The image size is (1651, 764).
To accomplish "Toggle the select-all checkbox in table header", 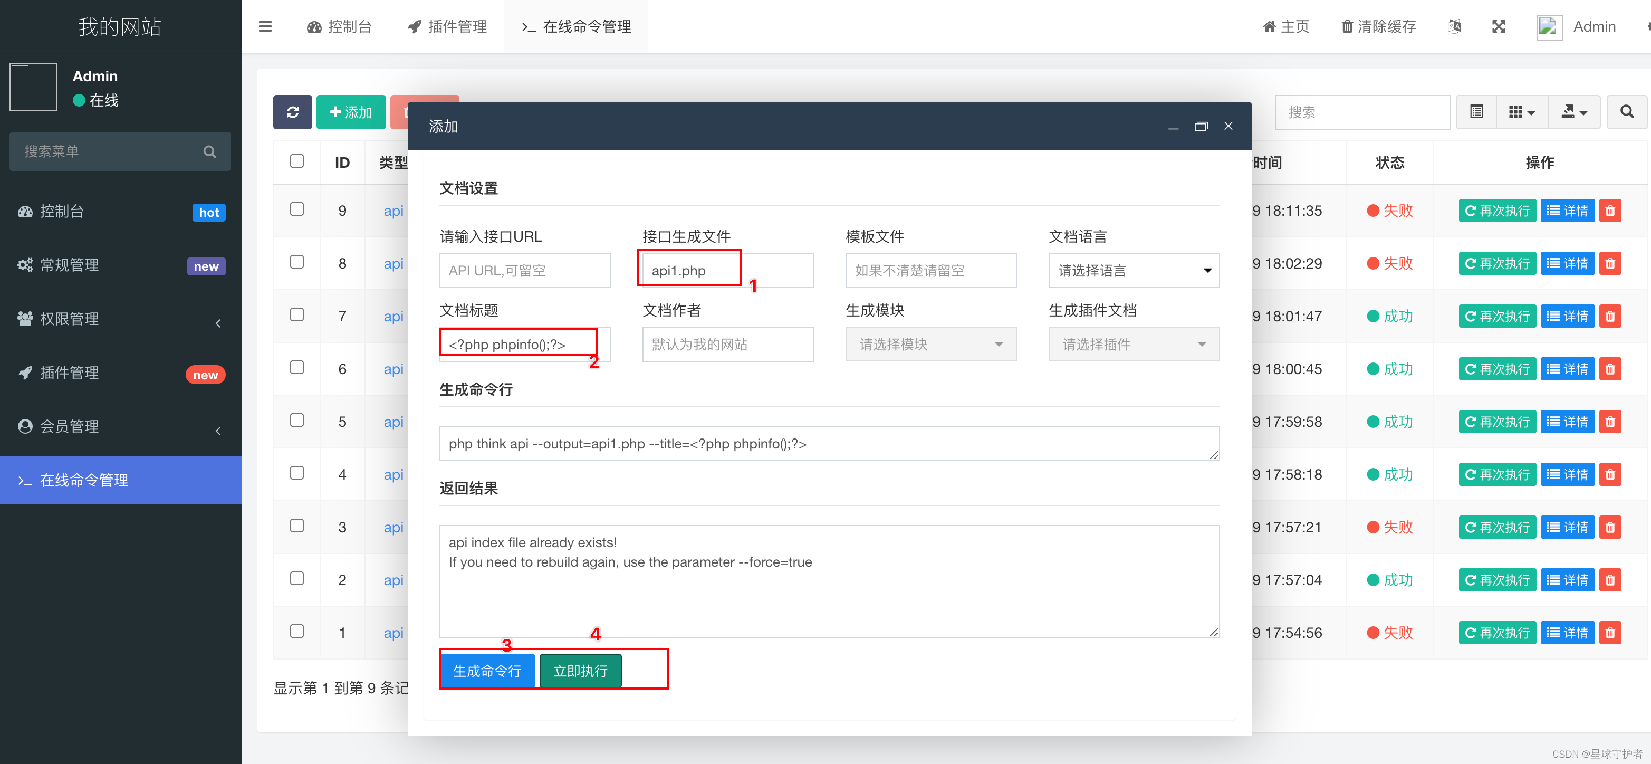I will 297,161.
